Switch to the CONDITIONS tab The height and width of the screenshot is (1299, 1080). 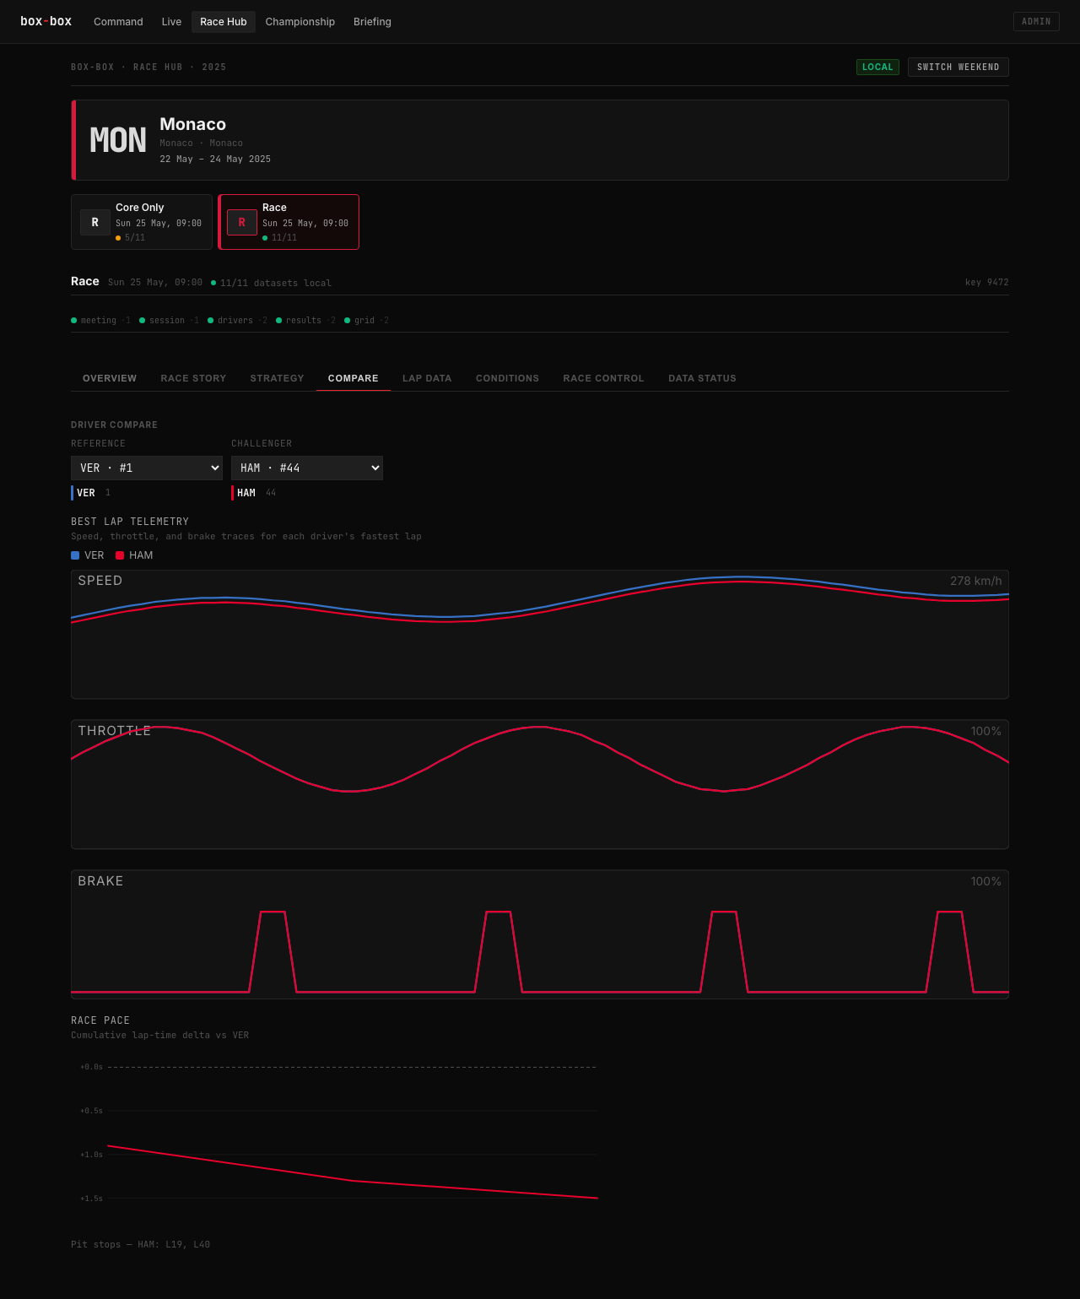tap(507, 378)
